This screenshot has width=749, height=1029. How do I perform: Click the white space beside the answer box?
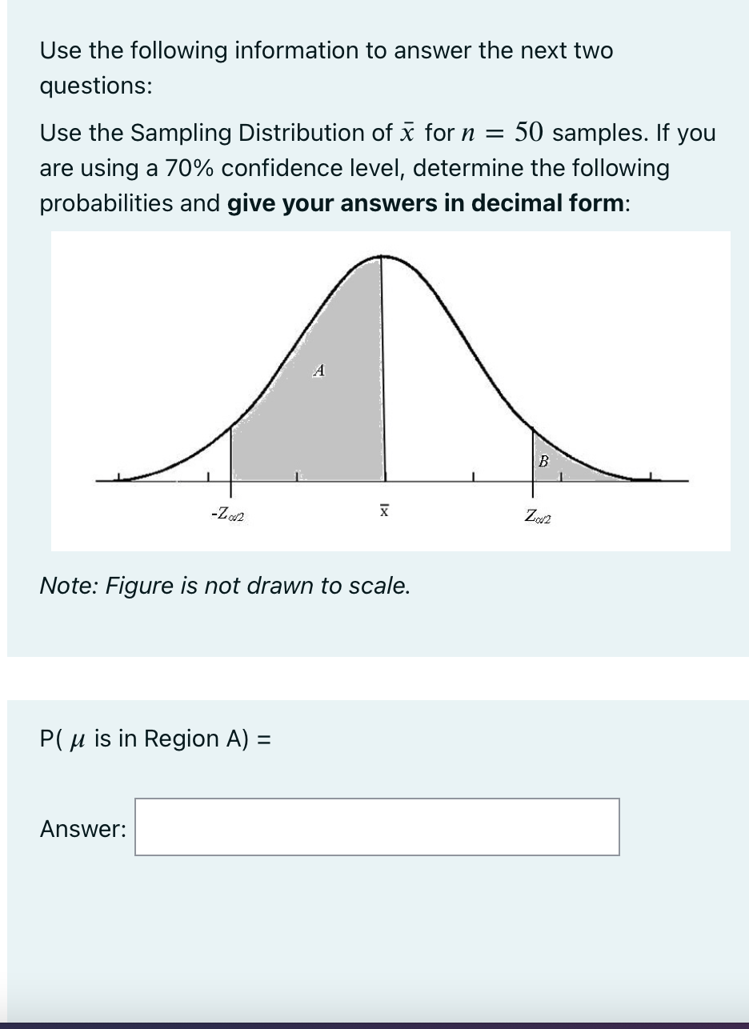coord(680,827)
